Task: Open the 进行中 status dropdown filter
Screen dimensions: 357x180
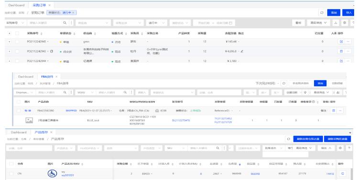Action: (x=157, y=23)
